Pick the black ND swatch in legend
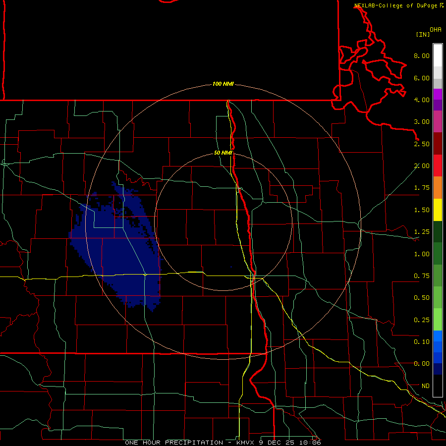Screen dimensions: 446x446 click(438, 386)
